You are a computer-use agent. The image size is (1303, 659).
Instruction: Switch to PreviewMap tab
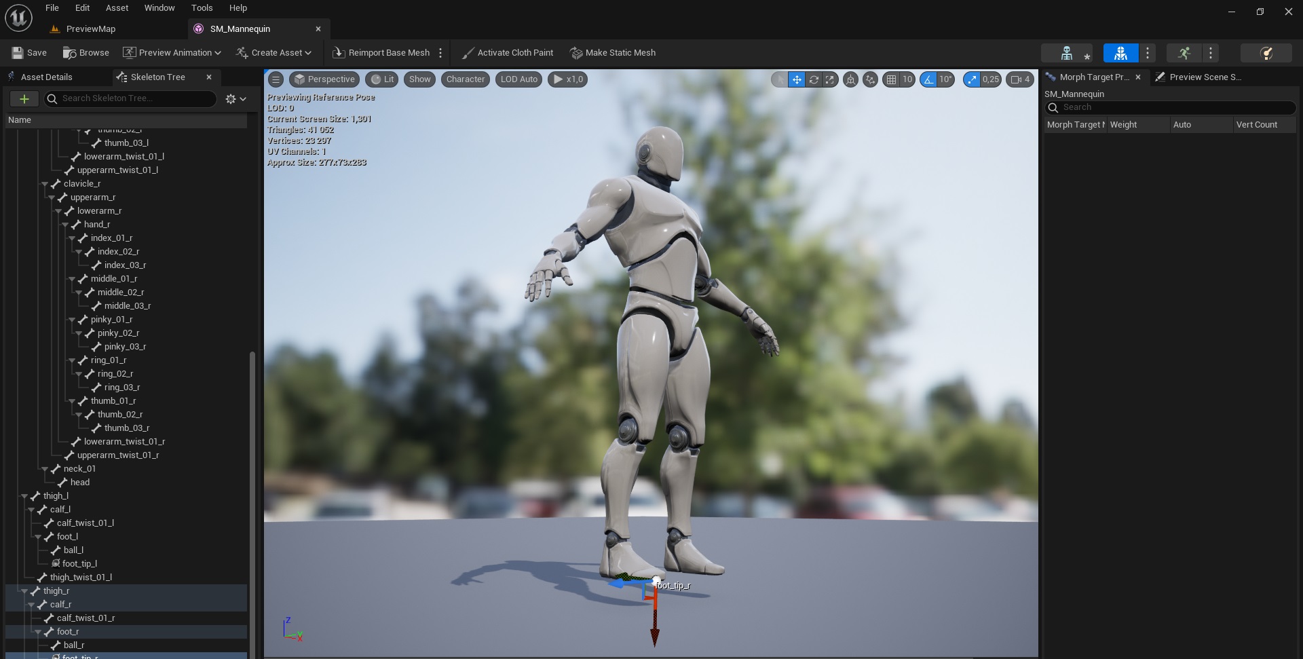(x=91, y=29)
